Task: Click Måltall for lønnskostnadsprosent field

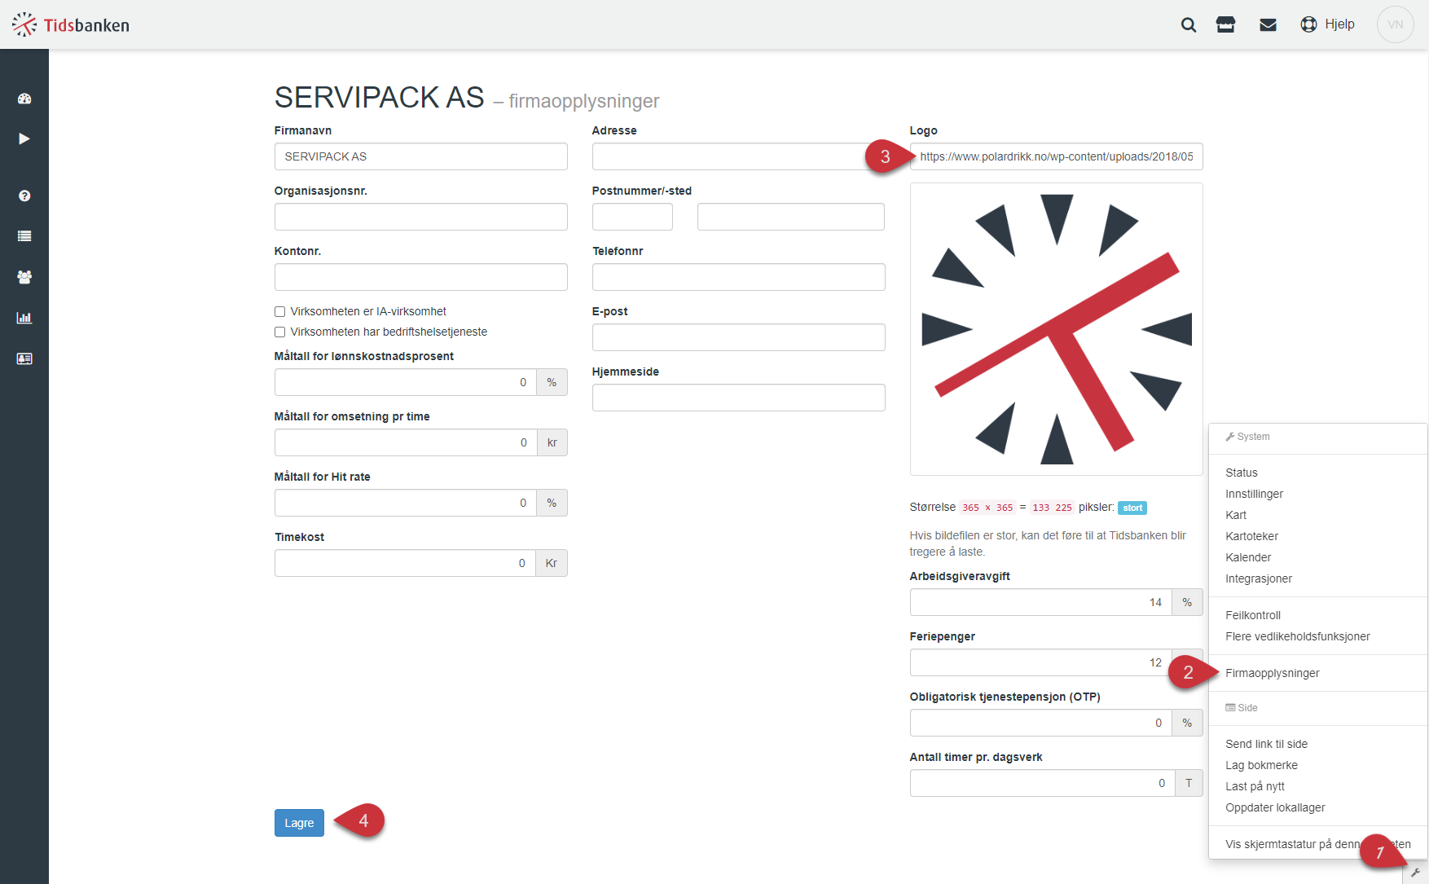Action: coord(405,382)
